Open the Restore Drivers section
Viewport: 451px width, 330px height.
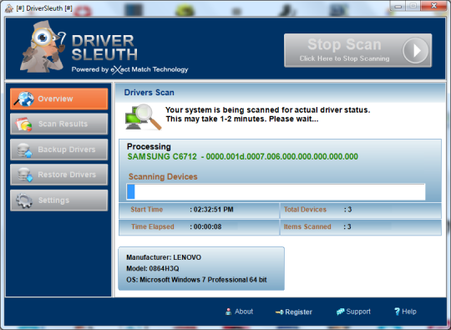[x=59, y=175]
